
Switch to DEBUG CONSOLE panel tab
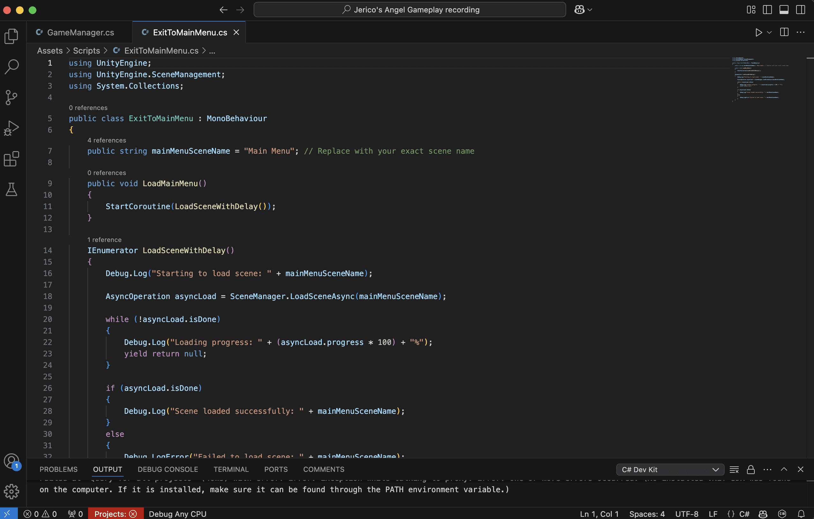tap(168, 469)
